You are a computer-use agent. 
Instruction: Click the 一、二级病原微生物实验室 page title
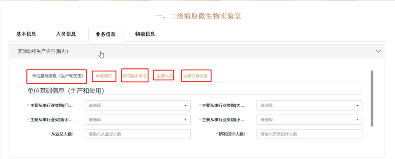pos(198,16)
